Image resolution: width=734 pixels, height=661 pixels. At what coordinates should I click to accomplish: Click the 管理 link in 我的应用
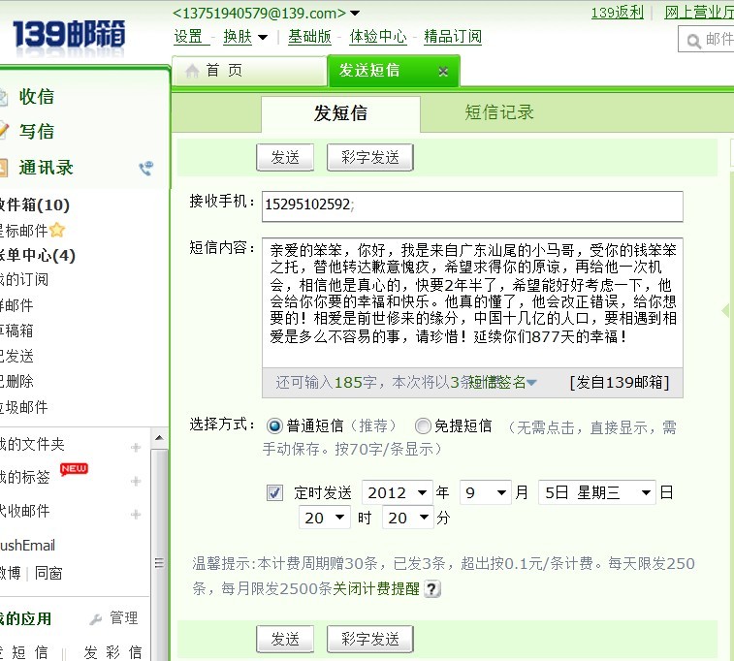pyautogui.click(x=123, y=618)
